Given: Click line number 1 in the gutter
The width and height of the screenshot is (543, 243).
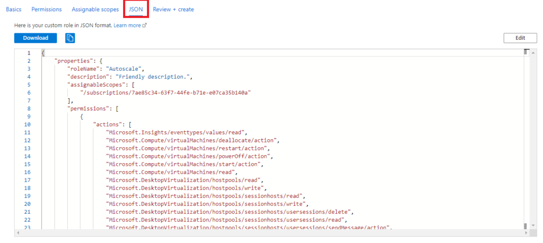Looking at the screenshot, I should (29, 53).
